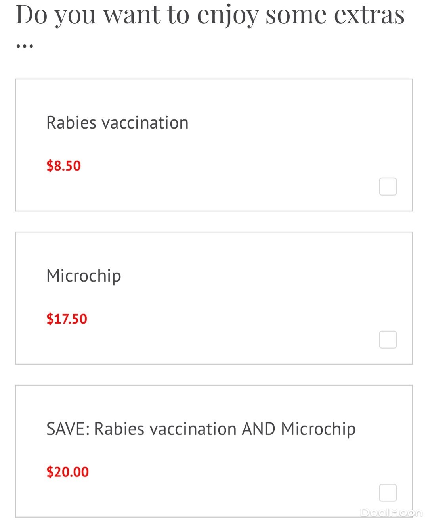Tick the Rabies vaccination checkbox

coord(388,186)
